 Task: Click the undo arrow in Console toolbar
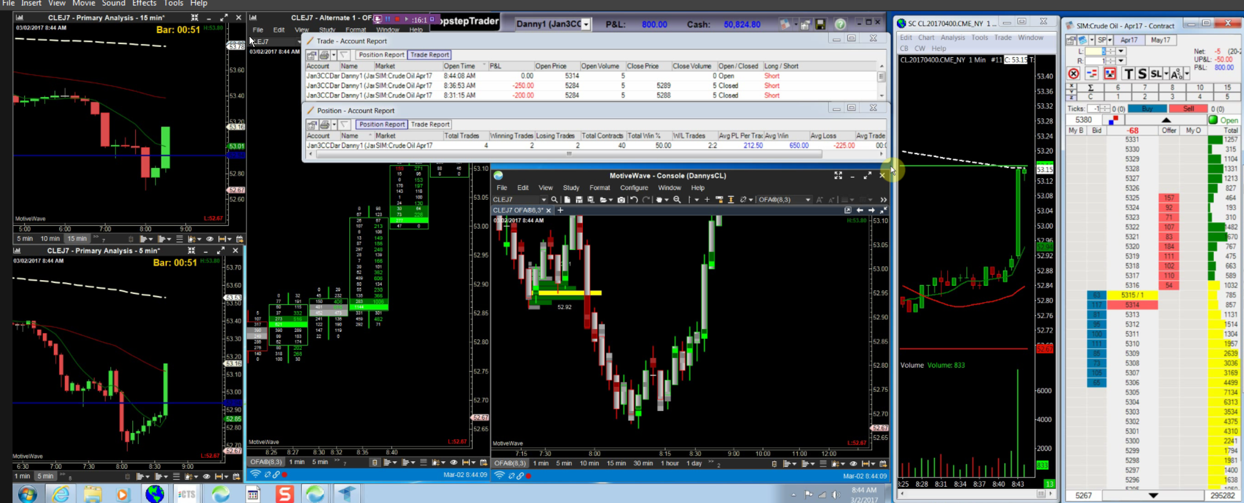pos(634,200)
